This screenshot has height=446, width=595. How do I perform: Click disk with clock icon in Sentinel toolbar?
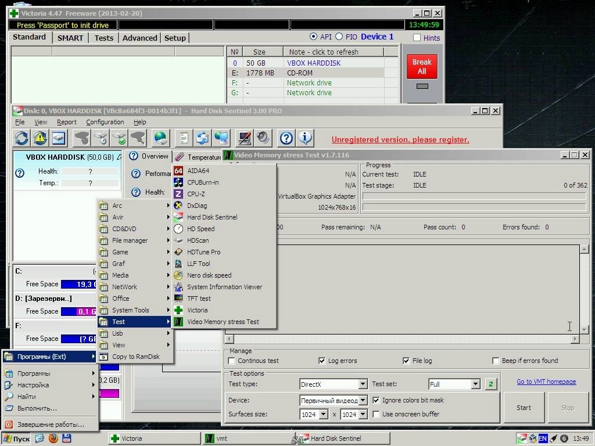(101, 138)
